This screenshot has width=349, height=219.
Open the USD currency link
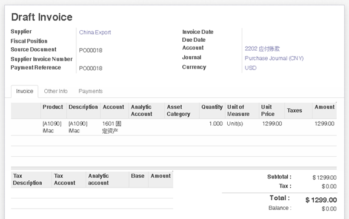251,68
